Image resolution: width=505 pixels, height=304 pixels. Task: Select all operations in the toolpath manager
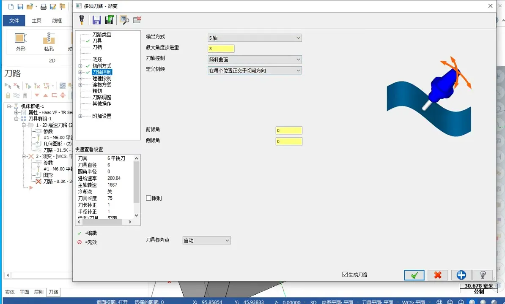8,86
